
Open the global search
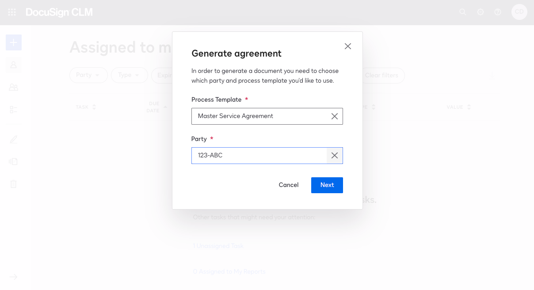[463, 12]
